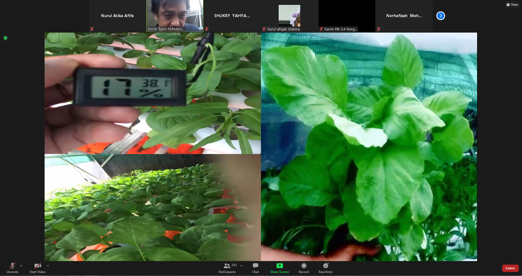Expand video options next to Start Video

[x=48, y=266]
